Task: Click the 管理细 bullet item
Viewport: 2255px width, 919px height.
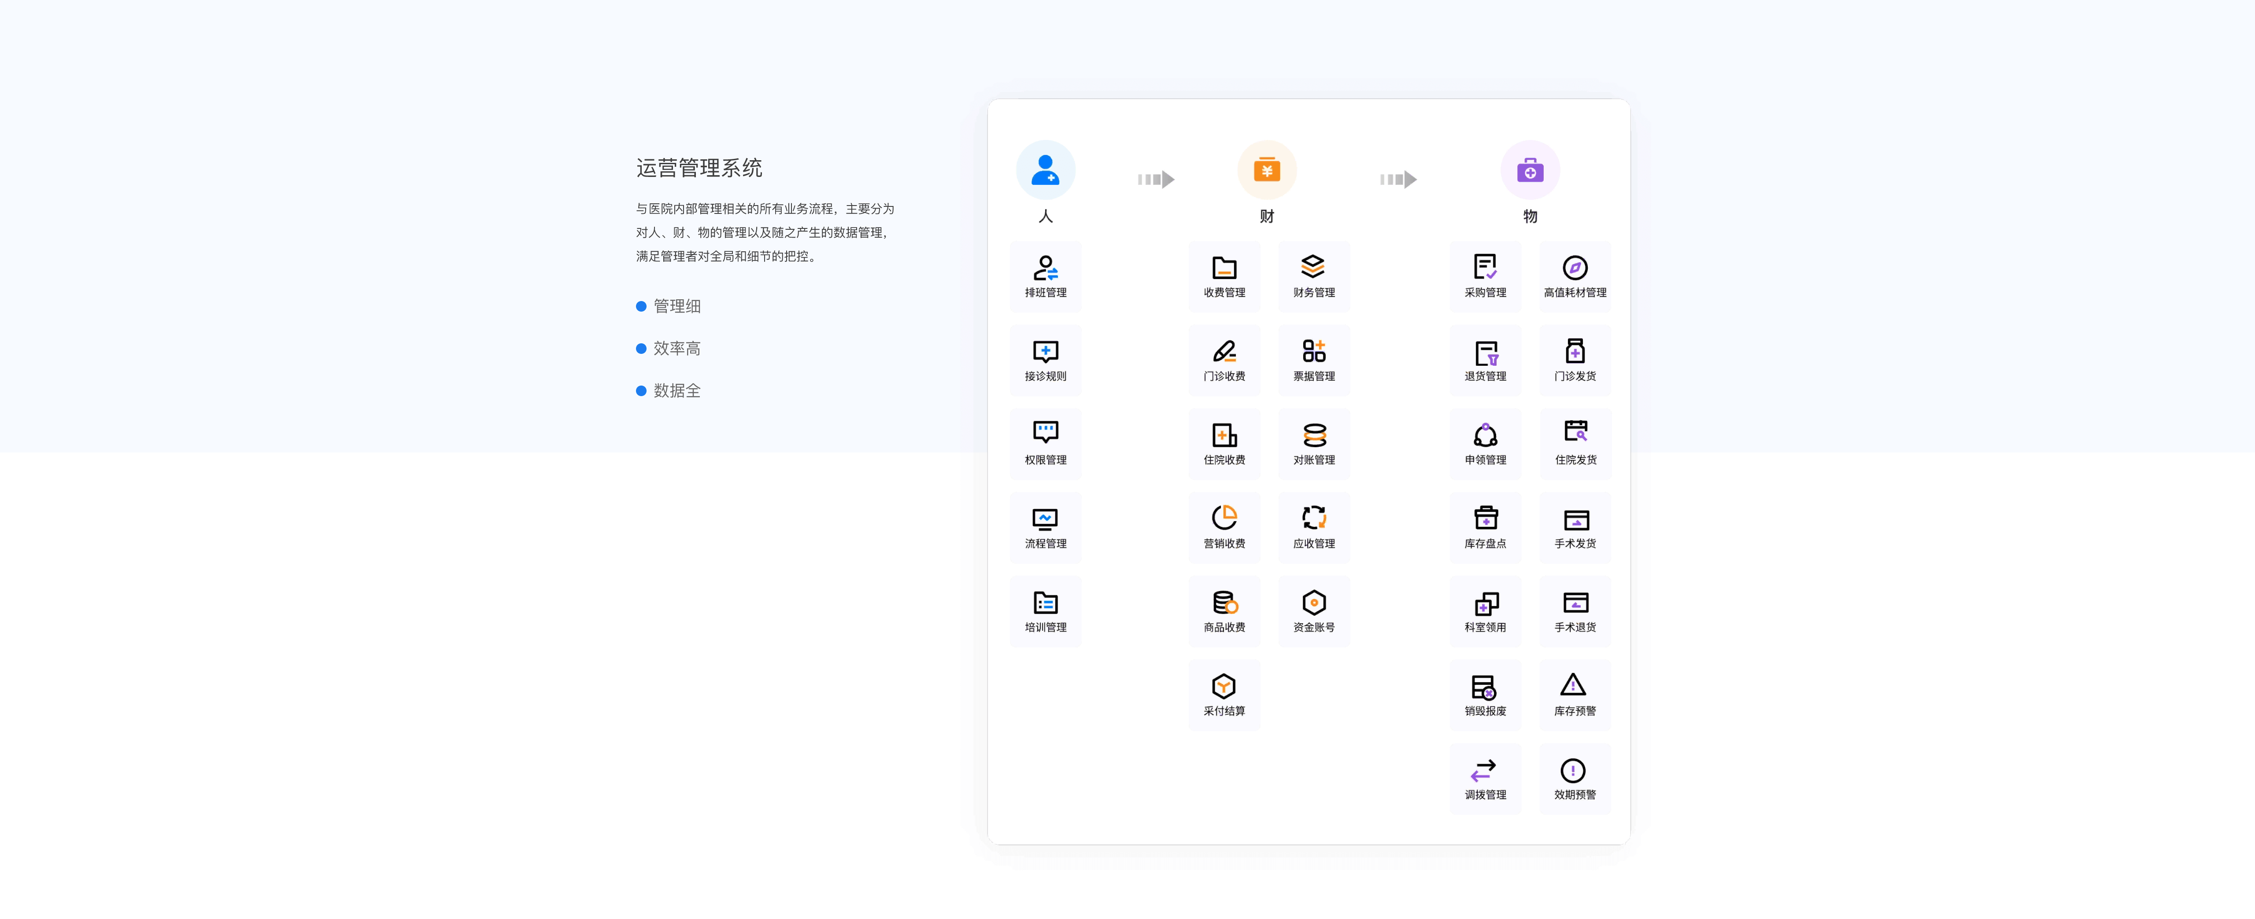Action: (676, 306)
